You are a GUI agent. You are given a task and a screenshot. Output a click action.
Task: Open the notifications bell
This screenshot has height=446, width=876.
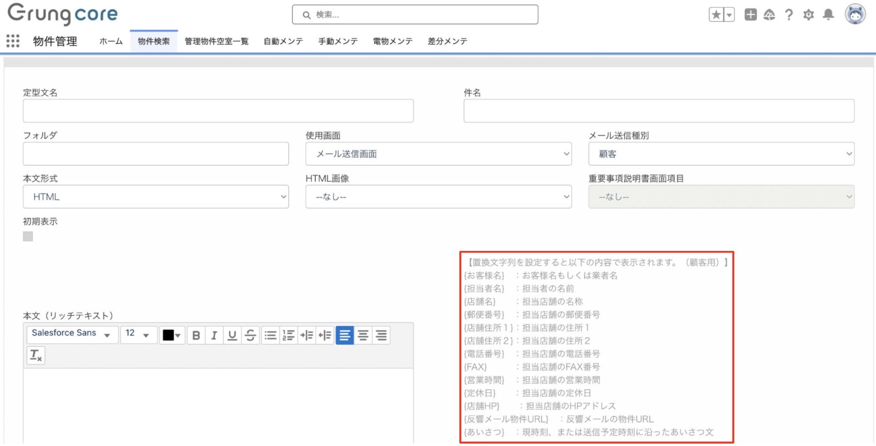coord(828,15)
